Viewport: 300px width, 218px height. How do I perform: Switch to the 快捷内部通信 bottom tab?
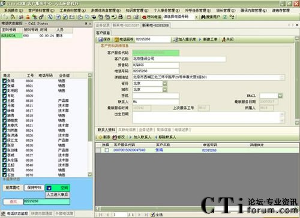pos(42,213)
